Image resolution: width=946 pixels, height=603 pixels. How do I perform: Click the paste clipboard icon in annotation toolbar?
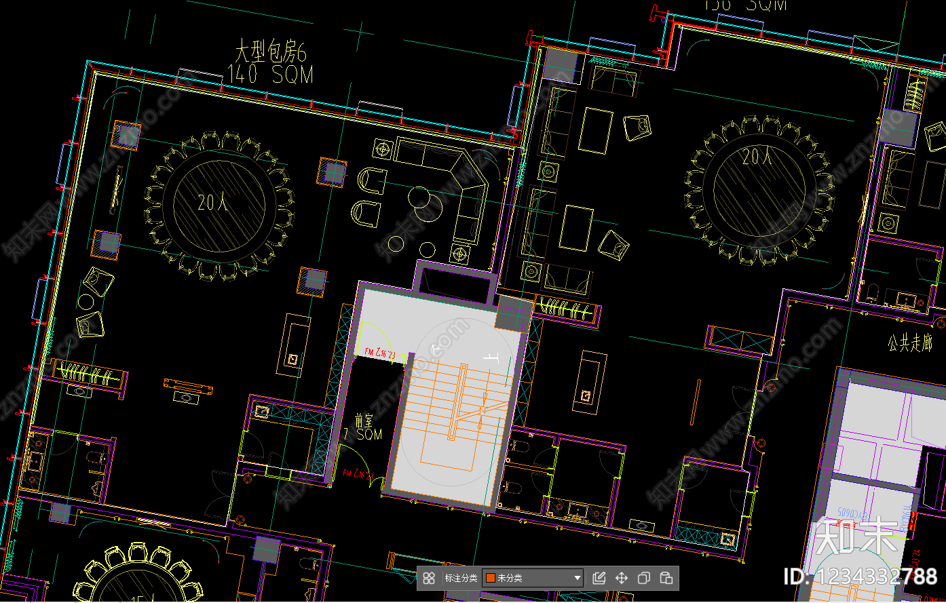666,578
